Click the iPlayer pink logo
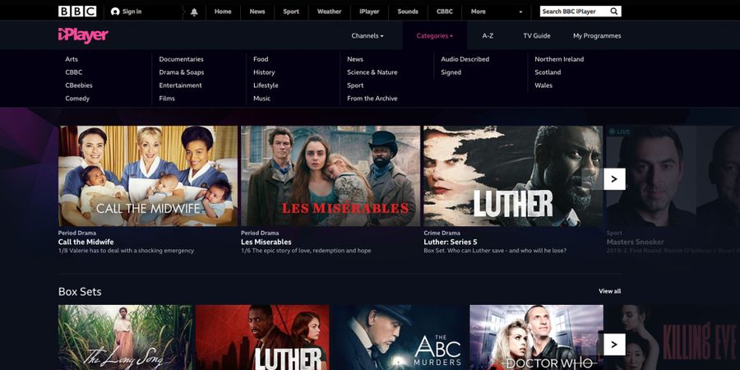Viewport: 740px width, 370px height. (83, 35)
